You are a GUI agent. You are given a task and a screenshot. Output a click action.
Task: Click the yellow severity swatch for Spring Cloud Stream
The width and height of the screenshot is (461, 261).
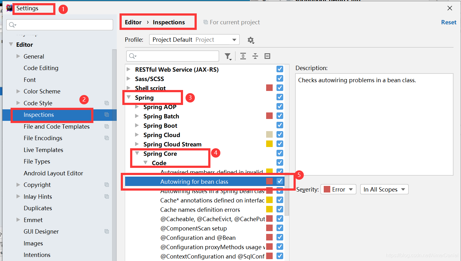click(x=270, y=144)
